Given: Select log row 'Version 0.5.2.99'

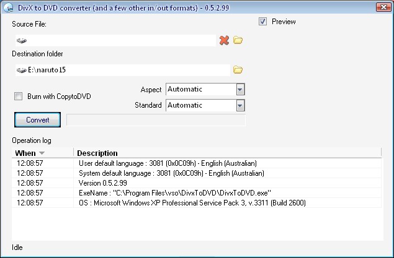Looking at the screenshot, I should tap(197, 183).
